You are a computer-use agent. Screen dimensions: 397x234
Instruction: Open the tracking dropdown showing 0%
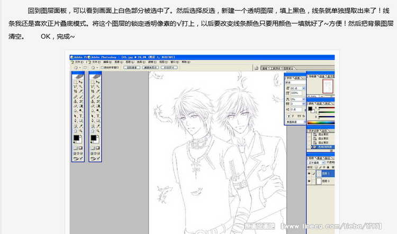point(304,99)
